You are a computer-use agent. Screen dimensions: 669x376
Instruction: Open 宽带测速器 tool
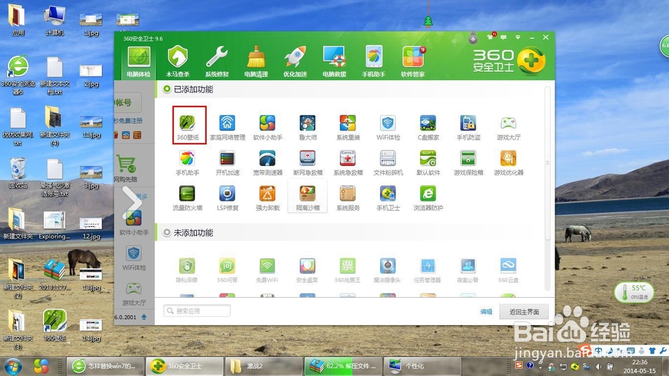tap(268, 163)
